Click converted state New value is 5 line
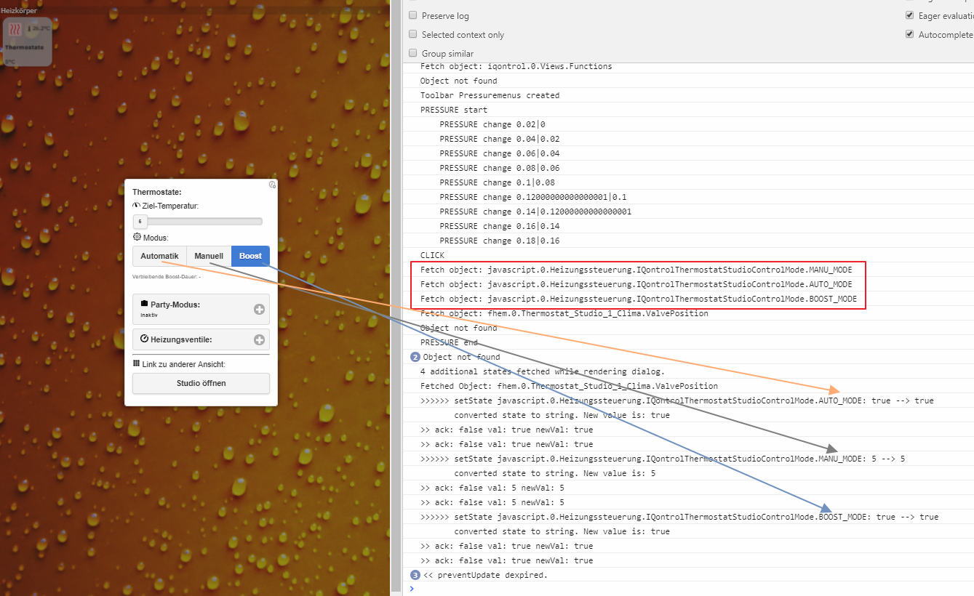 tap(555, 473)
